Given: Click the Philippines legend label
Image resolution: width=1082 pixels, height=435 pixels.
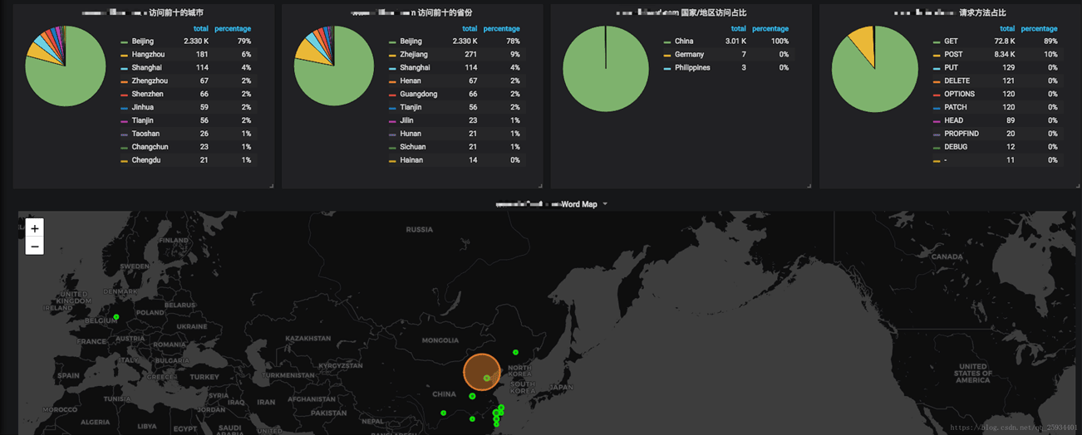Looking at the screenshot, I should point(692,68).
